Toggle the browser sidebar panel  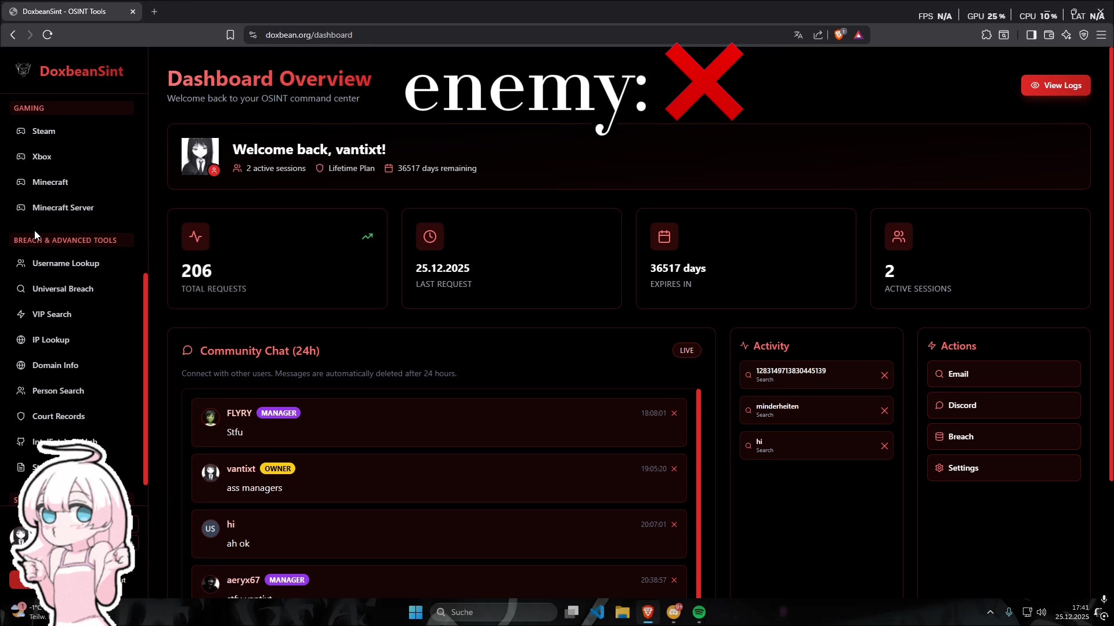coord(1031,35)
